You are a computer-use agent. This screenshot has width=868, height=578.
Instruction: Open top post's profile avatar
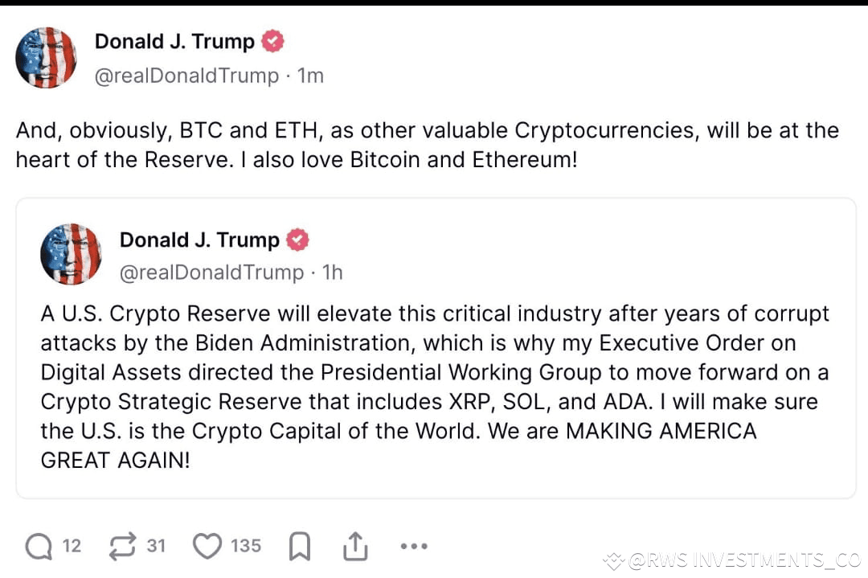(46, 58)
